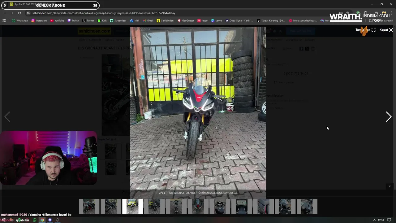Open the Twitter bookmark
This screenshot has height=223, width=396.
(x=88, y=21)
